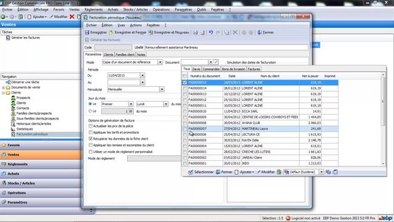Screen dimensions: 394x222
Task: Switch to the Clients tab in dialog
Action: click(109, 54)
